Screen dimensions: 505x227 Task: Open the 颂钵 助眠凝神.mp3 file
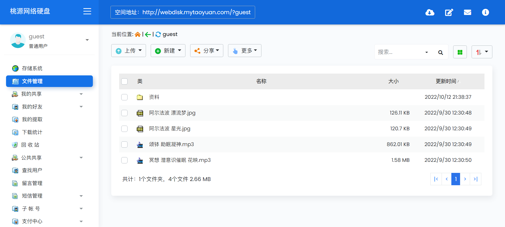(171, 145)
